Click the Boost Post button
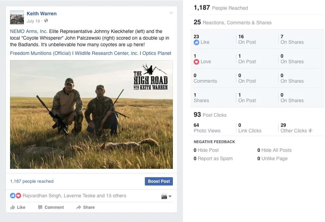The image size is (325, 222). click(159, 181)
